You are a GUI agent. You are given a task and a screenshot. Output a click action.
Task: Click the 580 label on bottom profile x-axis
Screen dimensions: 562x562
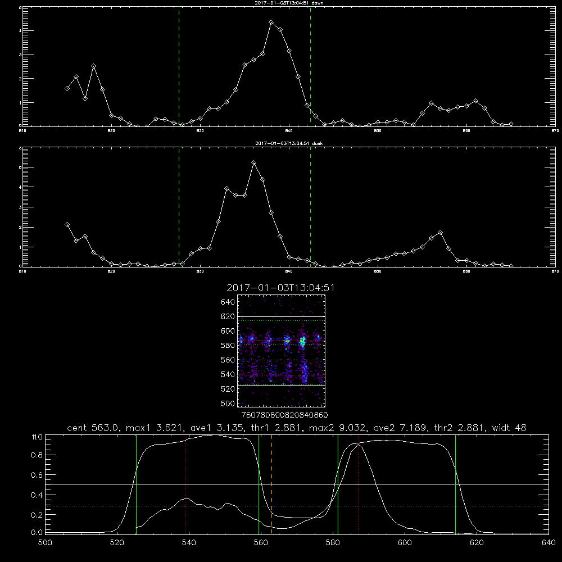pyautogui.click(x=333, y=543)
